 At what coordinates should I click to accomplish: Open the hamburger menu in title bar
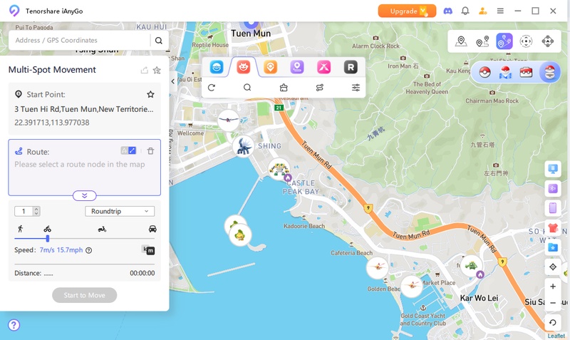point(501,11)
